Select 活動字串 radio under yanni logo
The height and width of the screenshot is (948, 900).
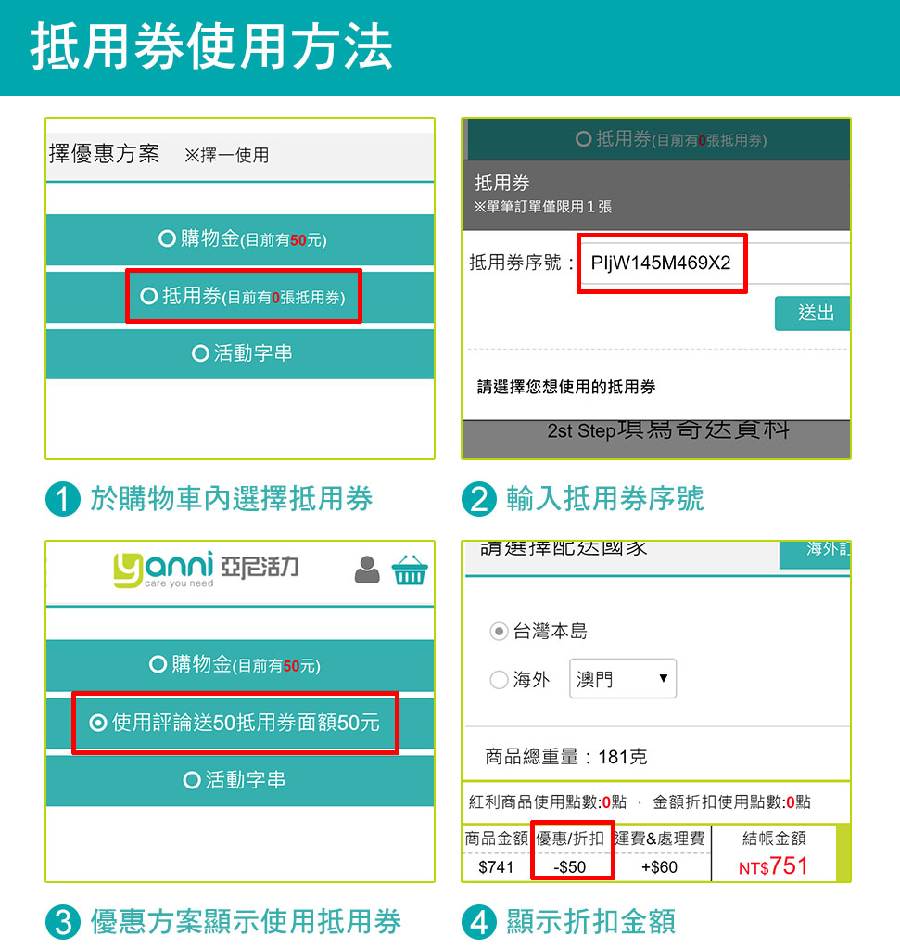coord(192,780)
